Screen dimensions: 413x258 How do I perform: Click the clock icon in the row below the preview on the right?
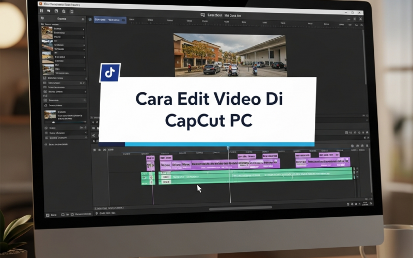tap(346, 133)
